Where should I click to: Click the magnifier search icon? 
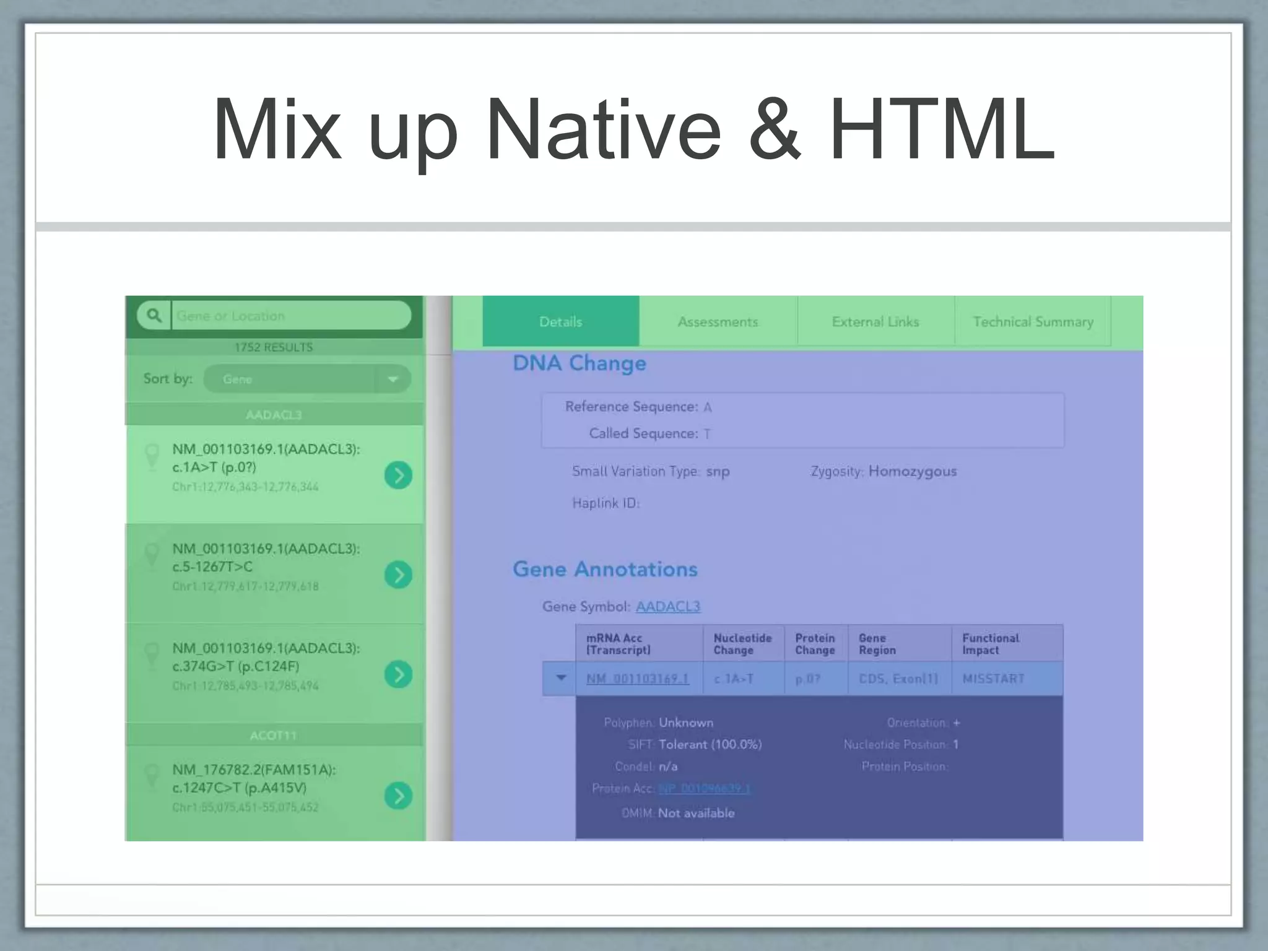click(x=154, y=316)
